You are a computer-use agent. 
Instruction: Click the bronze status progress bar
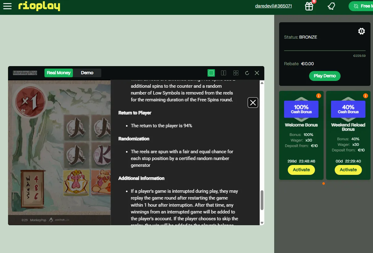pyautogui.click(x=325, y=51)
